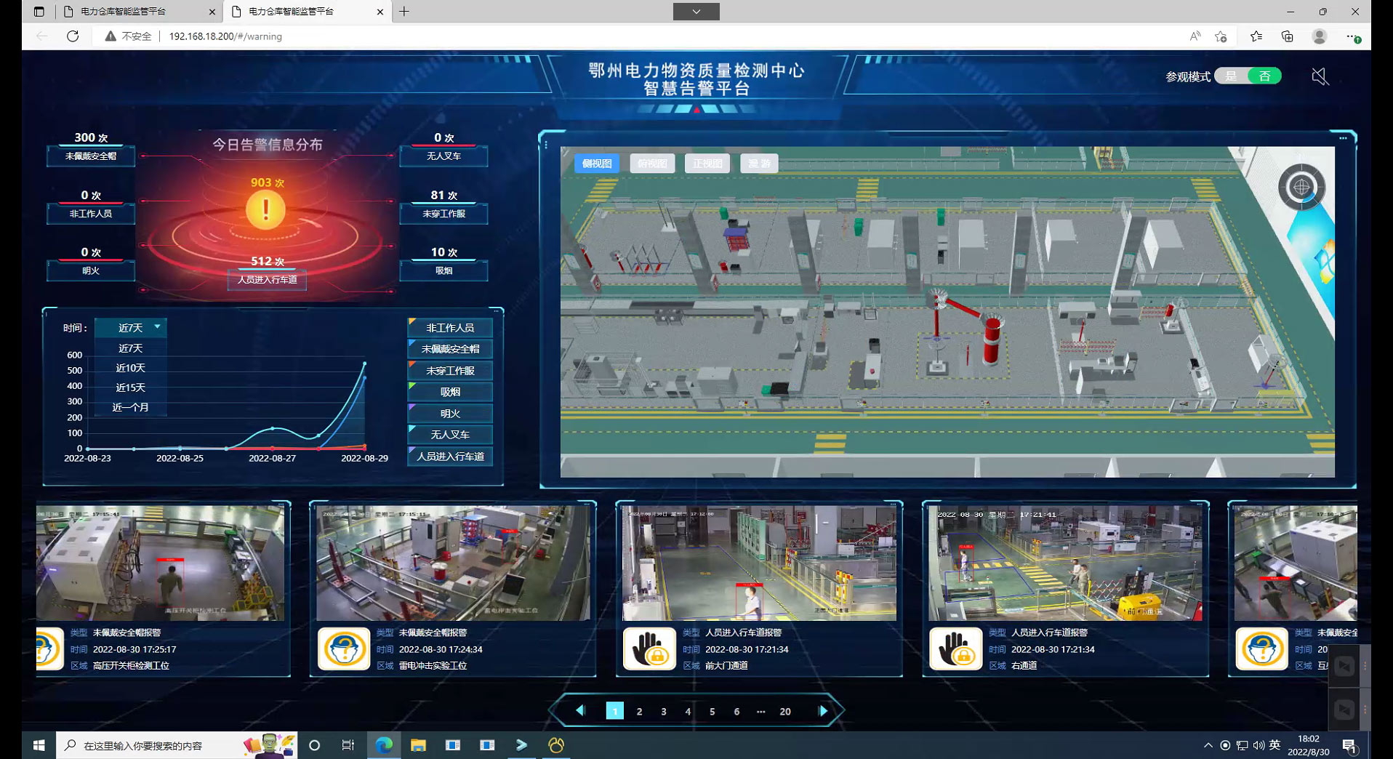
Task: Click the next page arrow in pagination
Action: 823,711
